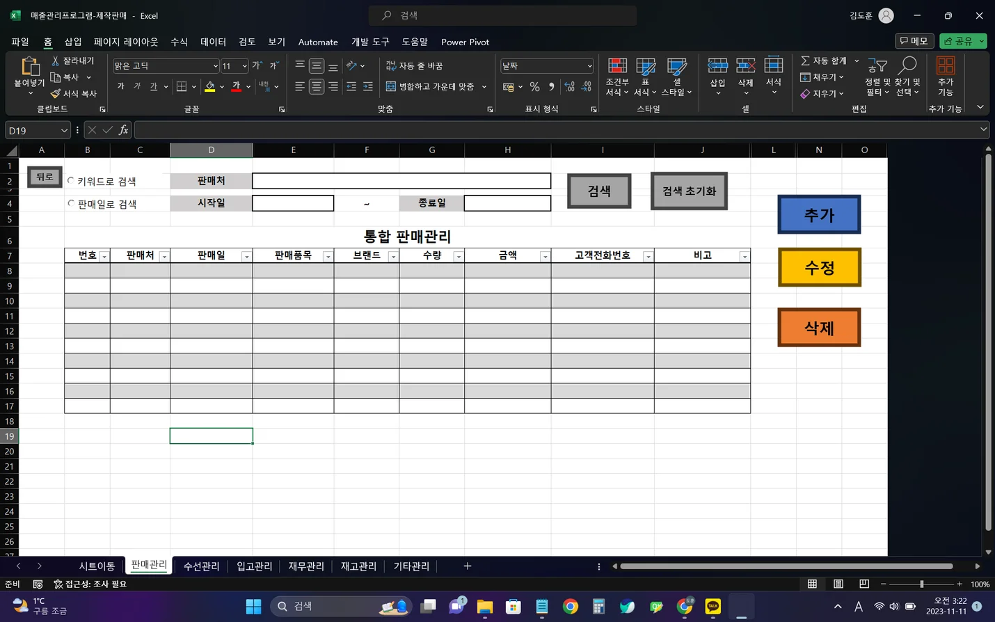Screen dimensions: 995x622
Task: Click the fill color paint bucket icon
Action: click(x=209, y=86)
